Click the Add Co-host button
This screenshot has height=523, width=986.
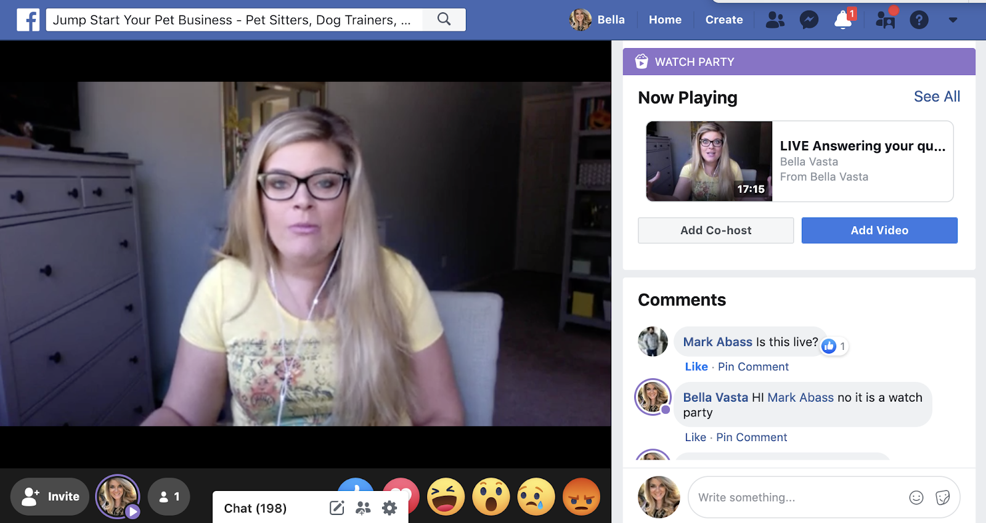715,230
